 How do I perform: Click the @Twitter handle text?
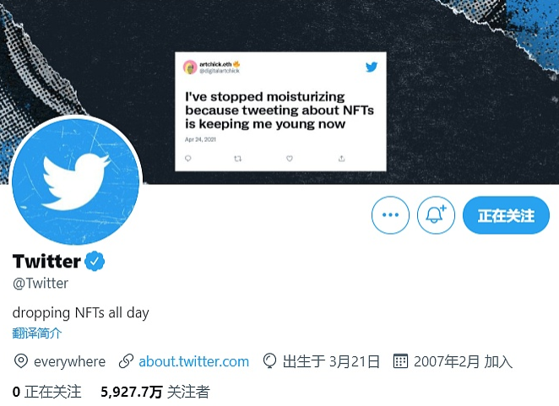(41, 283)
